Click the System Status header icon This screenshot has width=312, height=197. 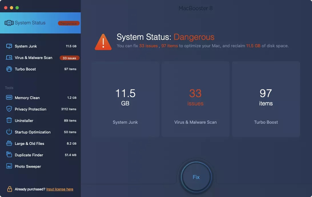pyautogui.click(x=8, y=23)
